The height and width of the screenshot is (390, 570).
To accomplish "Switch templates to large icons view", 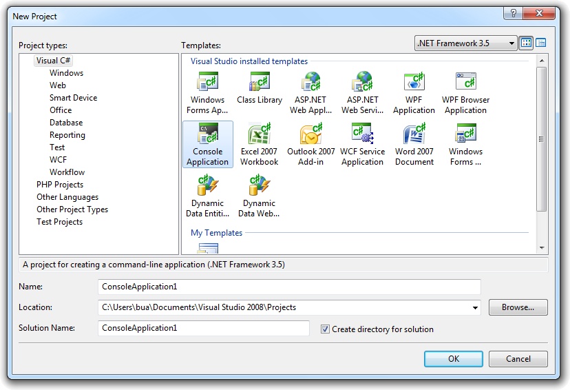I will click(x=526, y=43).
